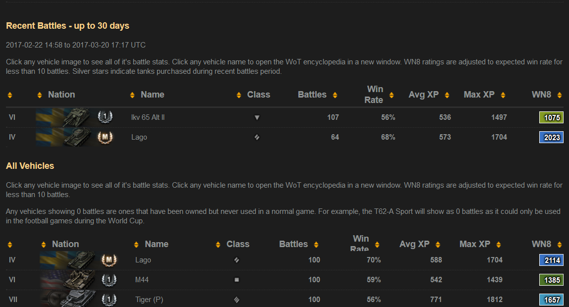Viewport: 569px width, 307px height.
Task: Click the green 1075 WN8 rating badge
Action: [x=551, y=118]
